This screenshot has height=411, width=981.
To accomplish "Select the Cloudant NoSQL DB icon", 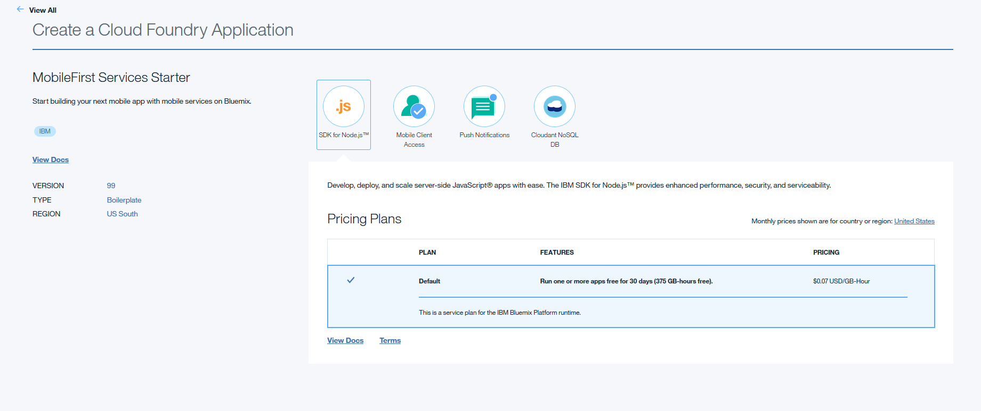I will click(x=555, y=106).
